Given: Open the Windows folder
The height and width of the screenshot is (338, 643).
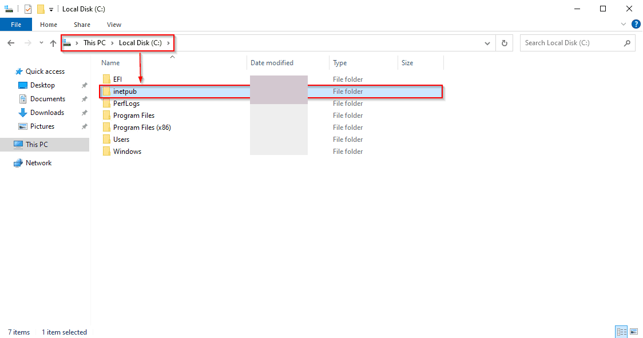Looking at the screenshot, I should tap(127, 151).
